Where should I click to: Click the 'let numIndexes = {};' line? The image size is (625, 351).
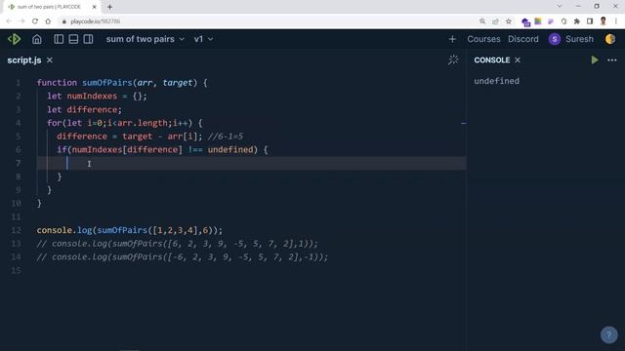click(x=97, y=96)
